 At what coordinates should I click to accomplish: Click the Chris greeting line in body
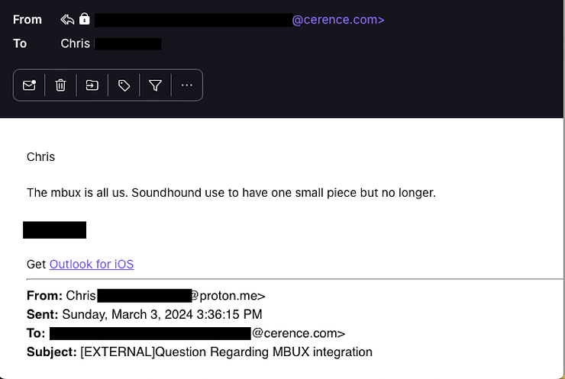coord(40,157)
